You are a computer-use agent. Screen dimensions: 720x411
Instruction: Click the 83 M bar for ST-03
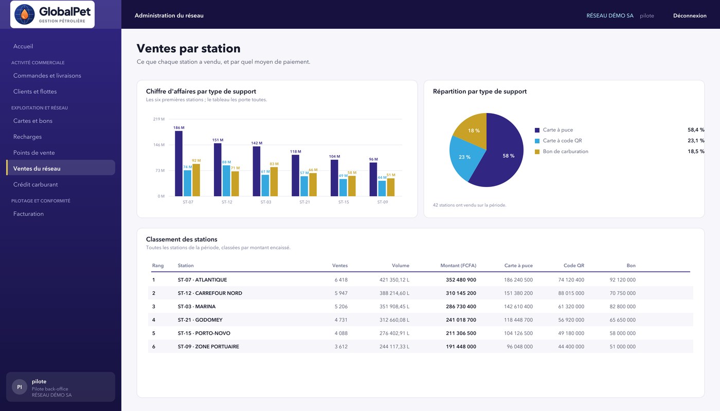point(274,181)
